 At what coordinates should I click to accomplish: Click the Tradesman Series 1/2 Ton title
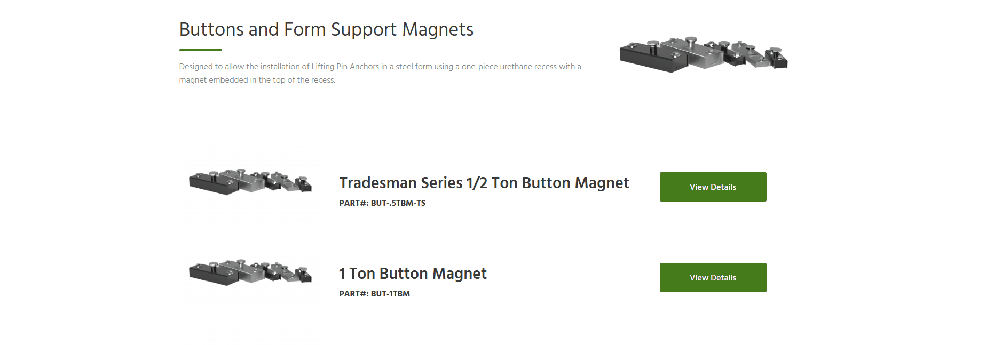click(484, 183)
